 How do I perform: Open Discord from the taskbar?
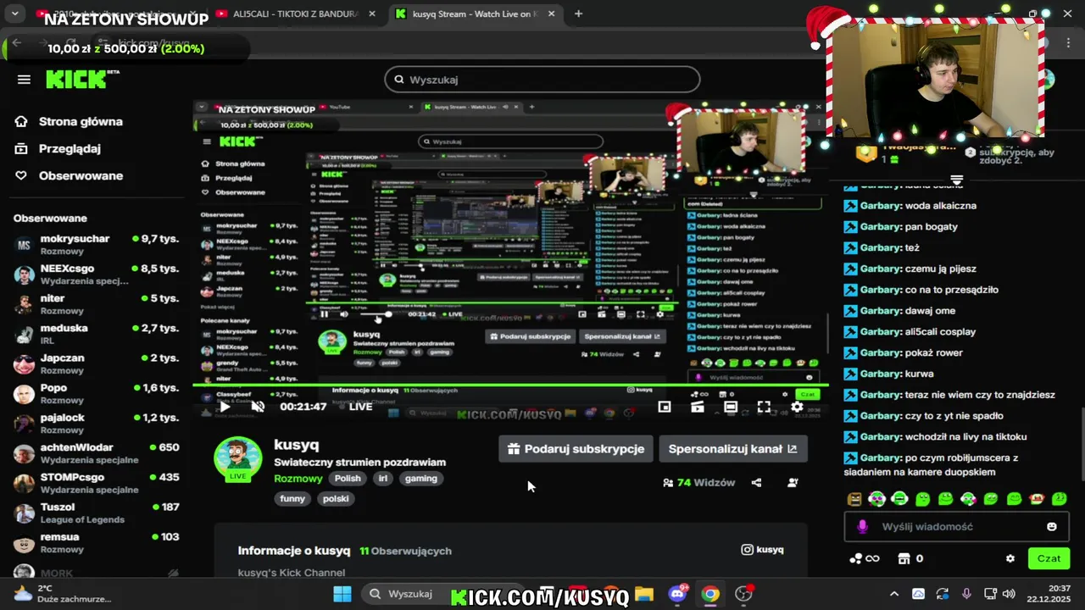[677, 593]
